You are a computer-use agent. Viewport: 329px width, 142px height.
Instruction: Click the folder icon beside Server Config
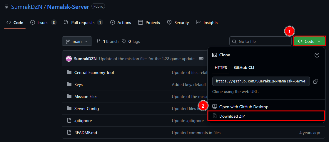[x=69, y=109]
